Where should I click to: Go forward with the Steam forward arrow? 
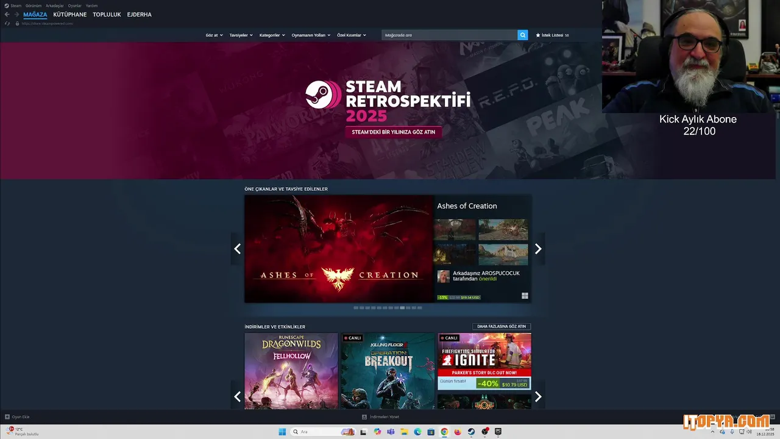pyautogui.click(x=16, y=14)
